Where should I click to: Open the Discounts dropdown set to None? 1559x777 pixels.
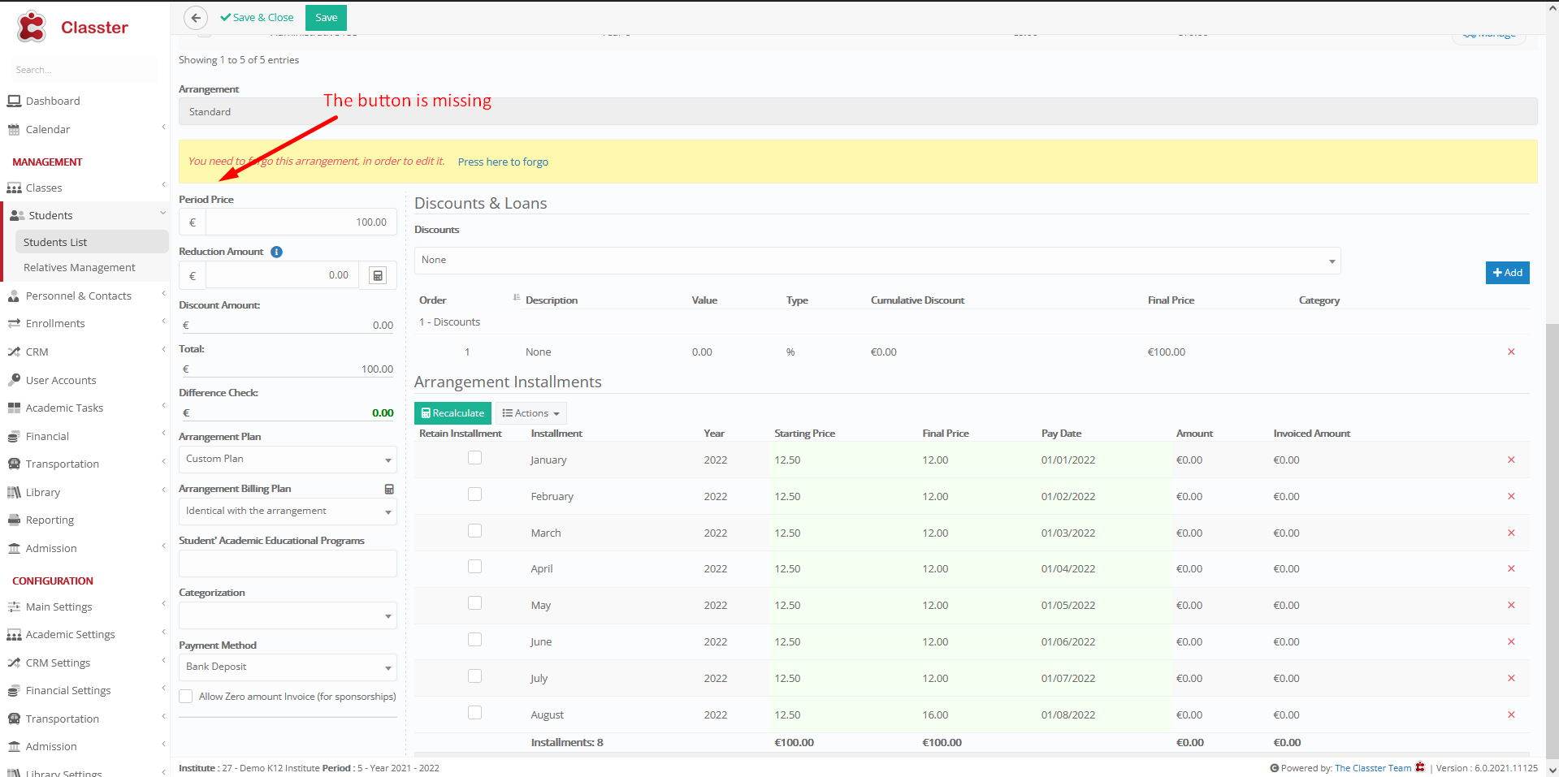point(877,261)
